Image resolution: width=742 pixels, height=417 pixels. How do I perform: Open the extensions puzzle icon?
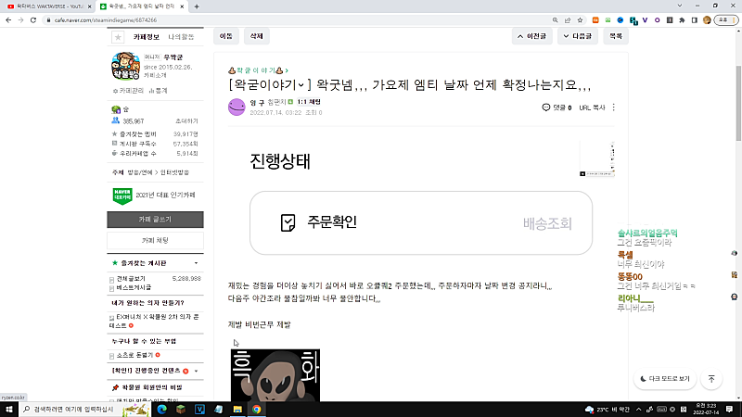pos(682,20)
